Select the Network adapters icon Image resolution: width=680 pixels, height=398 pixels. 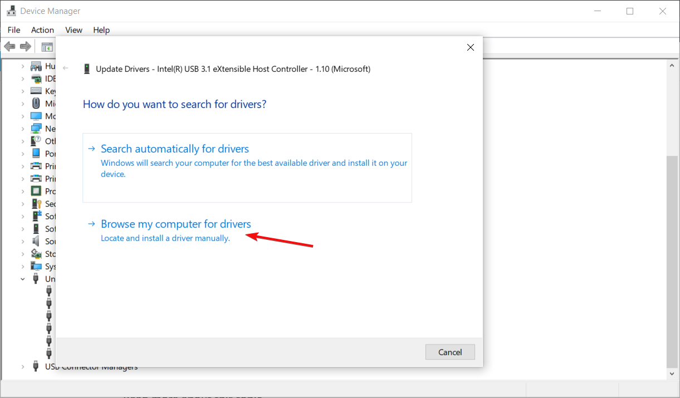point(36,129)
